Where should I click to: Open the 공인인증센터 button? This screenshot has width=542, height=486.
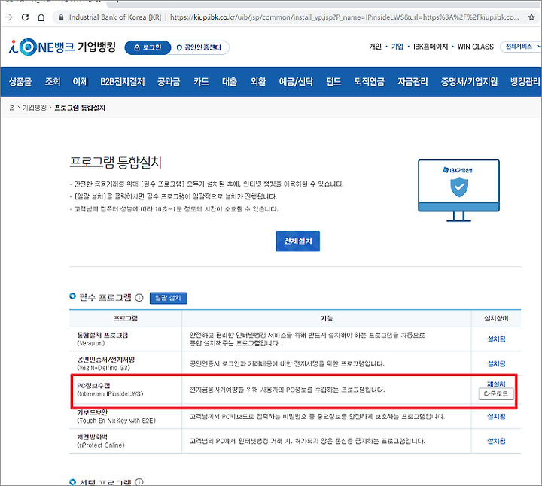pyautogui.click(x=199, y=47)
